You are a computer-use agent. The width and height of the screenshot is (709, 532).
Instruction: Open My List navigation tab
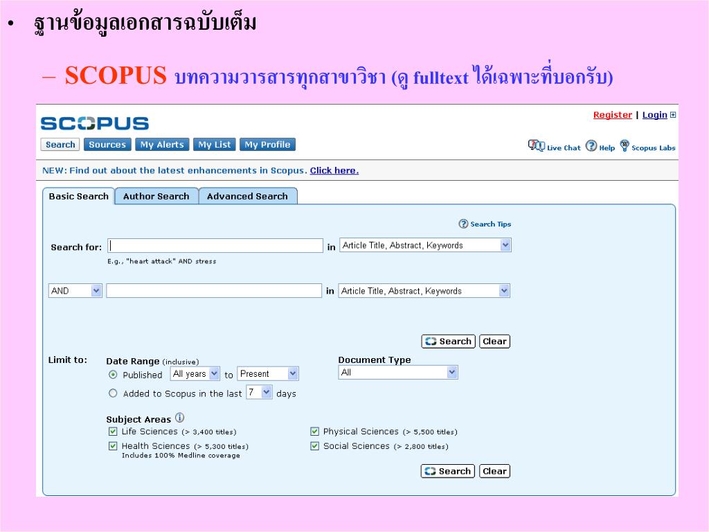[215, 144]
